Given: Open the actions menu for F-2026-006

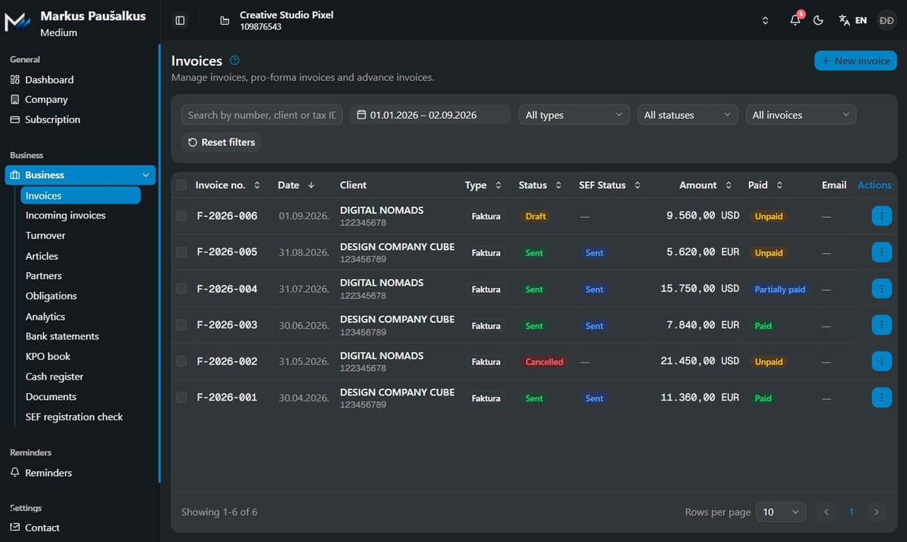Looking at the screenshot, I should tap(881, 216).
